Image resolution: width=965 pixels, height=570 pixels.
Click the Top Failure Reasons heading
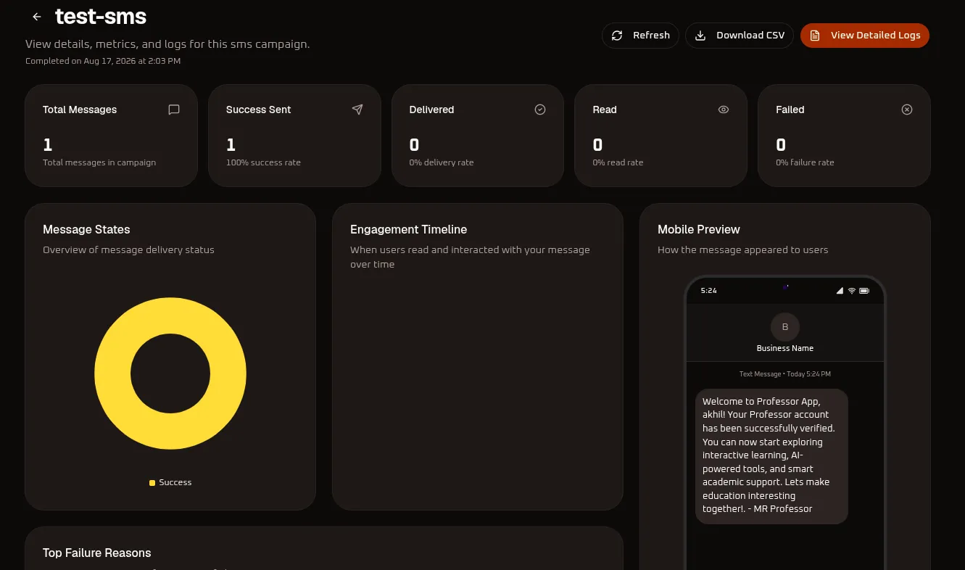(97, 553)
